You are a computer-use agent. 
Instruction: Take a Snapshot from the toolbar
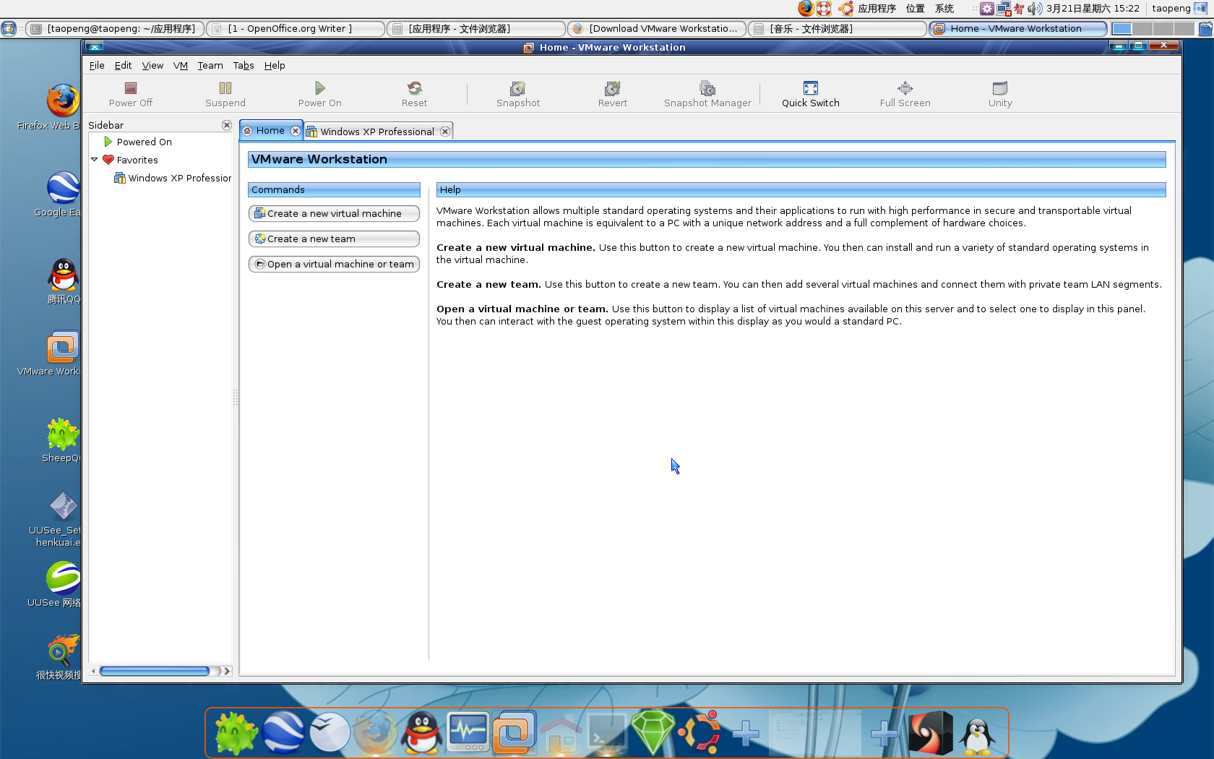click(x=518, y=94)
